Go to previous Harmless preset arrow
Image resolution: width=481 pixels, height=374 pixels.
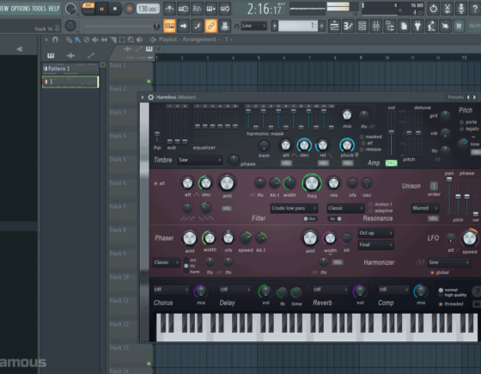tap(468, 97)
